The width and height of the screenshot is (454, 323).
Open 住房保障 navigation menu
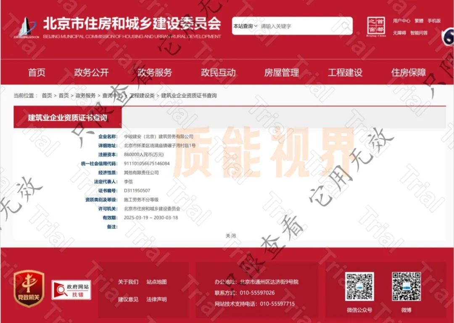(409, 72)
